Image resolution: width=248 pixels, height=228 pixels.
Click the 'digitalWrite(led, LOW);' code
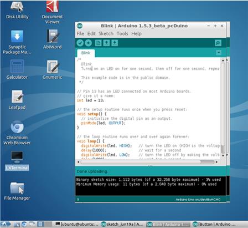pos(105,155)
